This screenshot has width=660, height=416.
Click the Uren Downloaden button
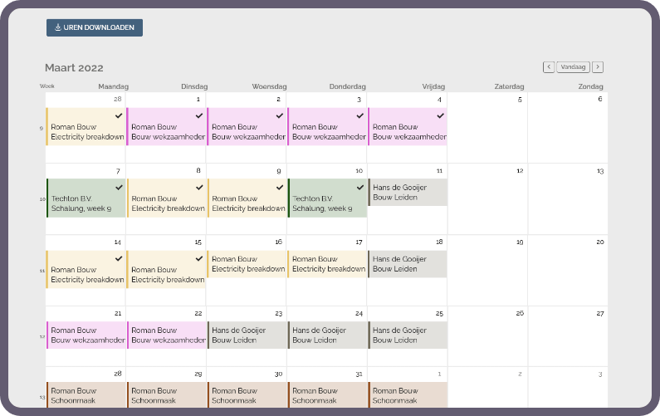(95, 27)
